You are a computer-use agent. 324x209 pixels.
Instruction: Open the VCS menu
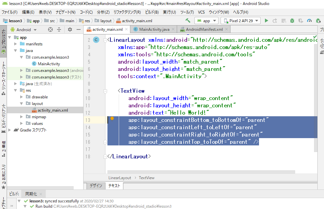201,12
